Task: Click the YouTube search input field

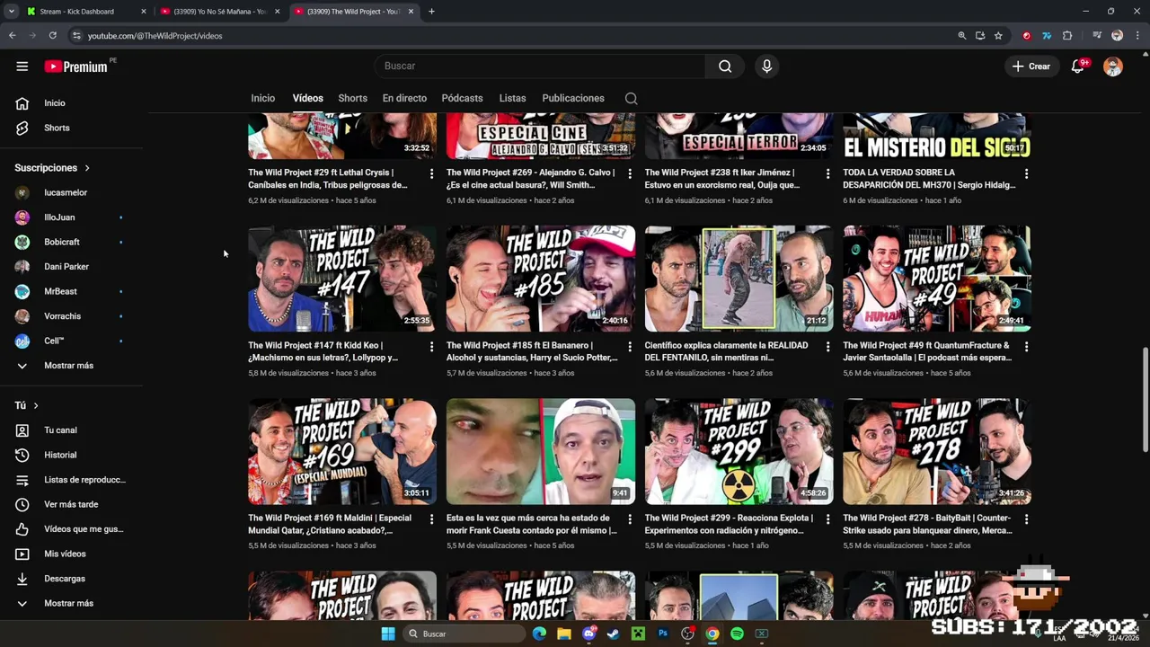Action: click(x=539, y=66)
